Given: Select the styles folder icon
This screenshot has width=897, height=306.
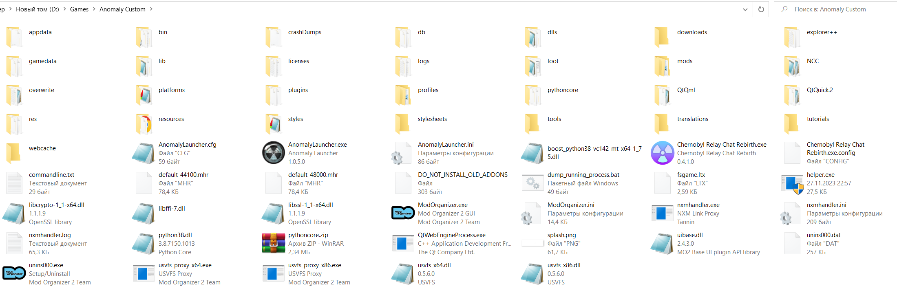Looking at the screenshot, I should [273, 124].
